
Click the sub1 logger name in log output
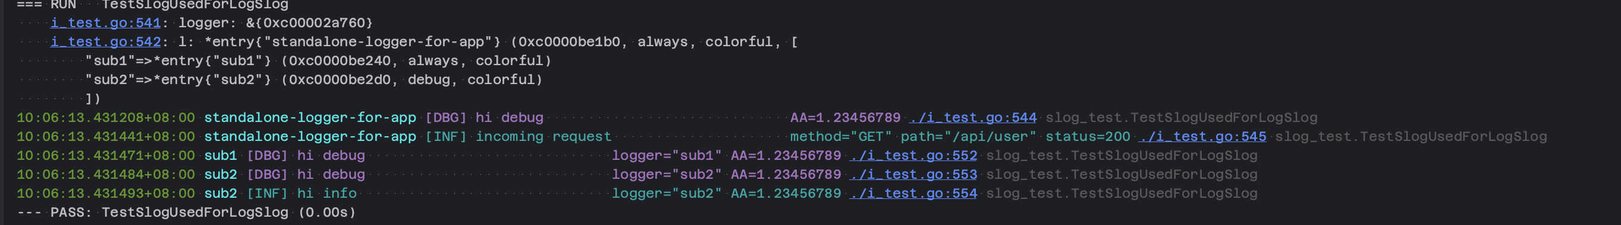click(x=220, y=156)
